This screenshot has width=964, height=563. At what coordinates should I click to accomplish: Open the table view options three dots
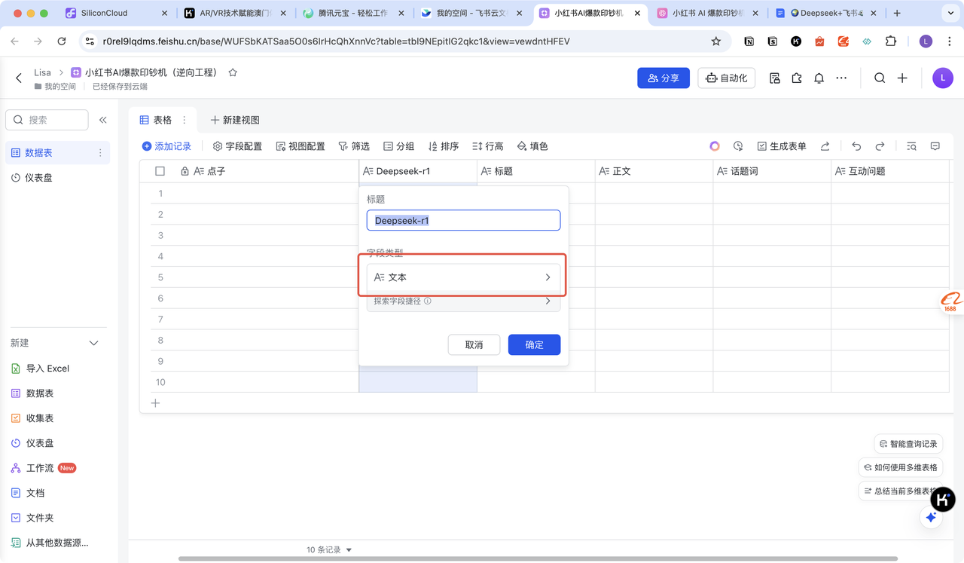click(185, 120)
